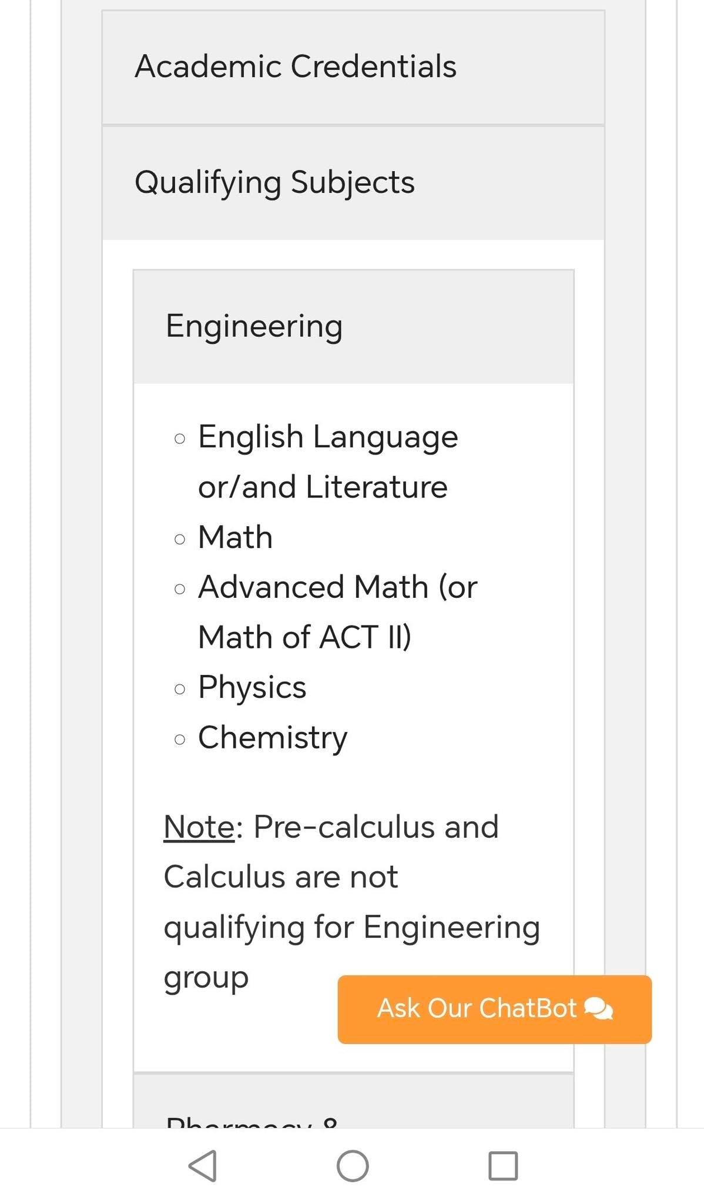Select the Physics list item
This screenshot has width=704, height=1204.
tap(252, 687)
